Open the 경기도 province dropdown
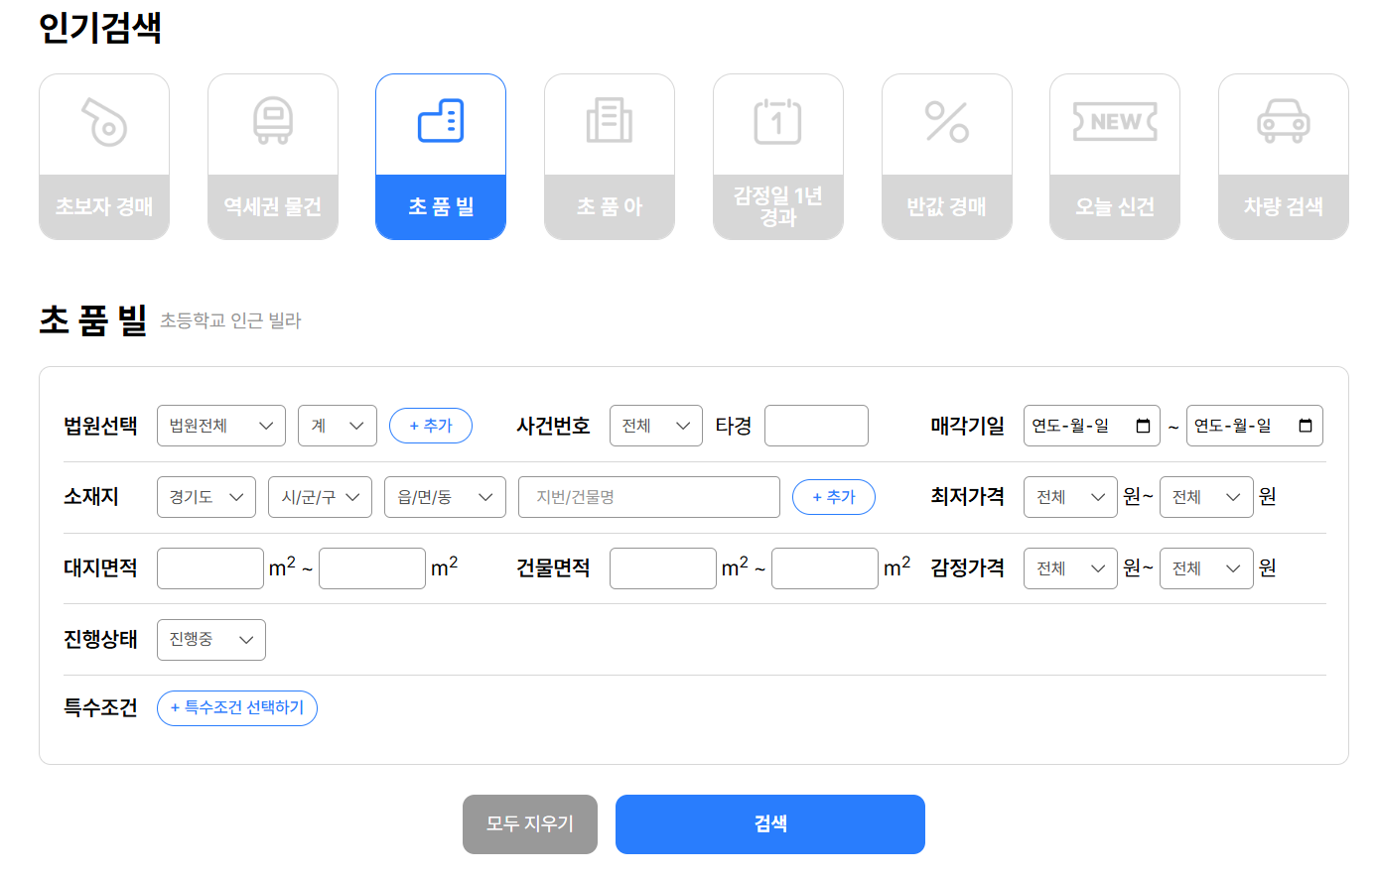This screenshot has width=1377, height=879. [x=207, y=497]
